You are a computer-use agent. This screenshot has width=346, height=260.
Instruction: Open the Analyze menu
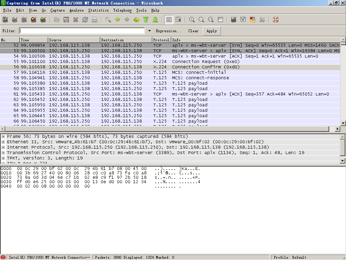(x=77, y=10)
